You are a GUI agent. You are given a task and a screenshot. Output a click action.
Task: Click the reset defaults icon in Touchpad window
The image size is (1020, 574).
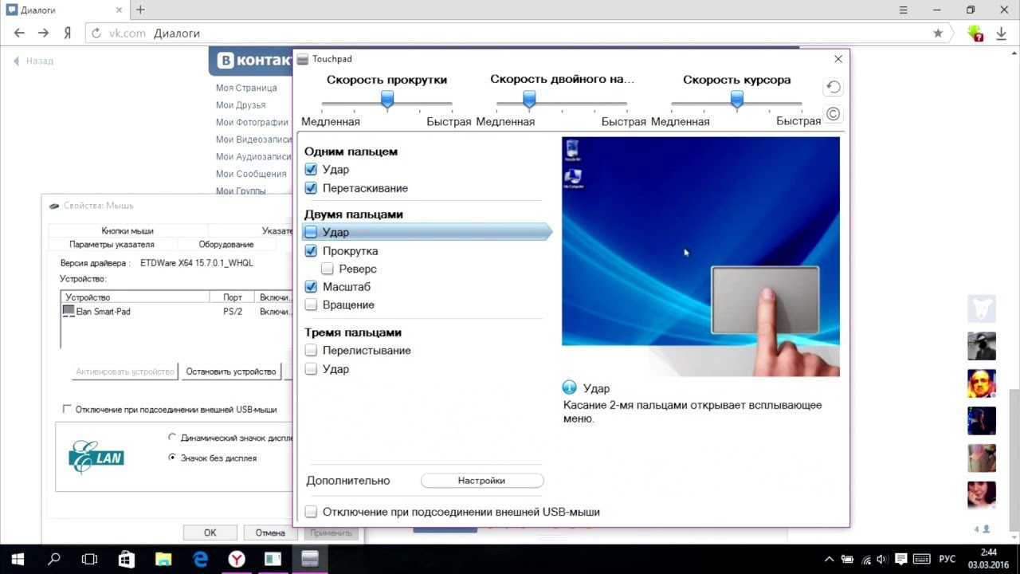pyautogui.click(x=833, y=87)
